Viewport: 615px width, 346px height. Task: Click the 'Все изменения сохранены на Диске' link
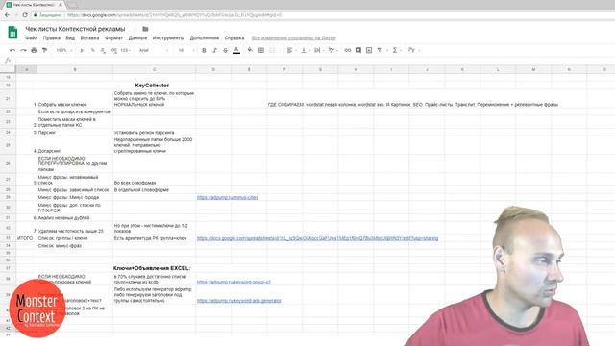tap(294, 38)
